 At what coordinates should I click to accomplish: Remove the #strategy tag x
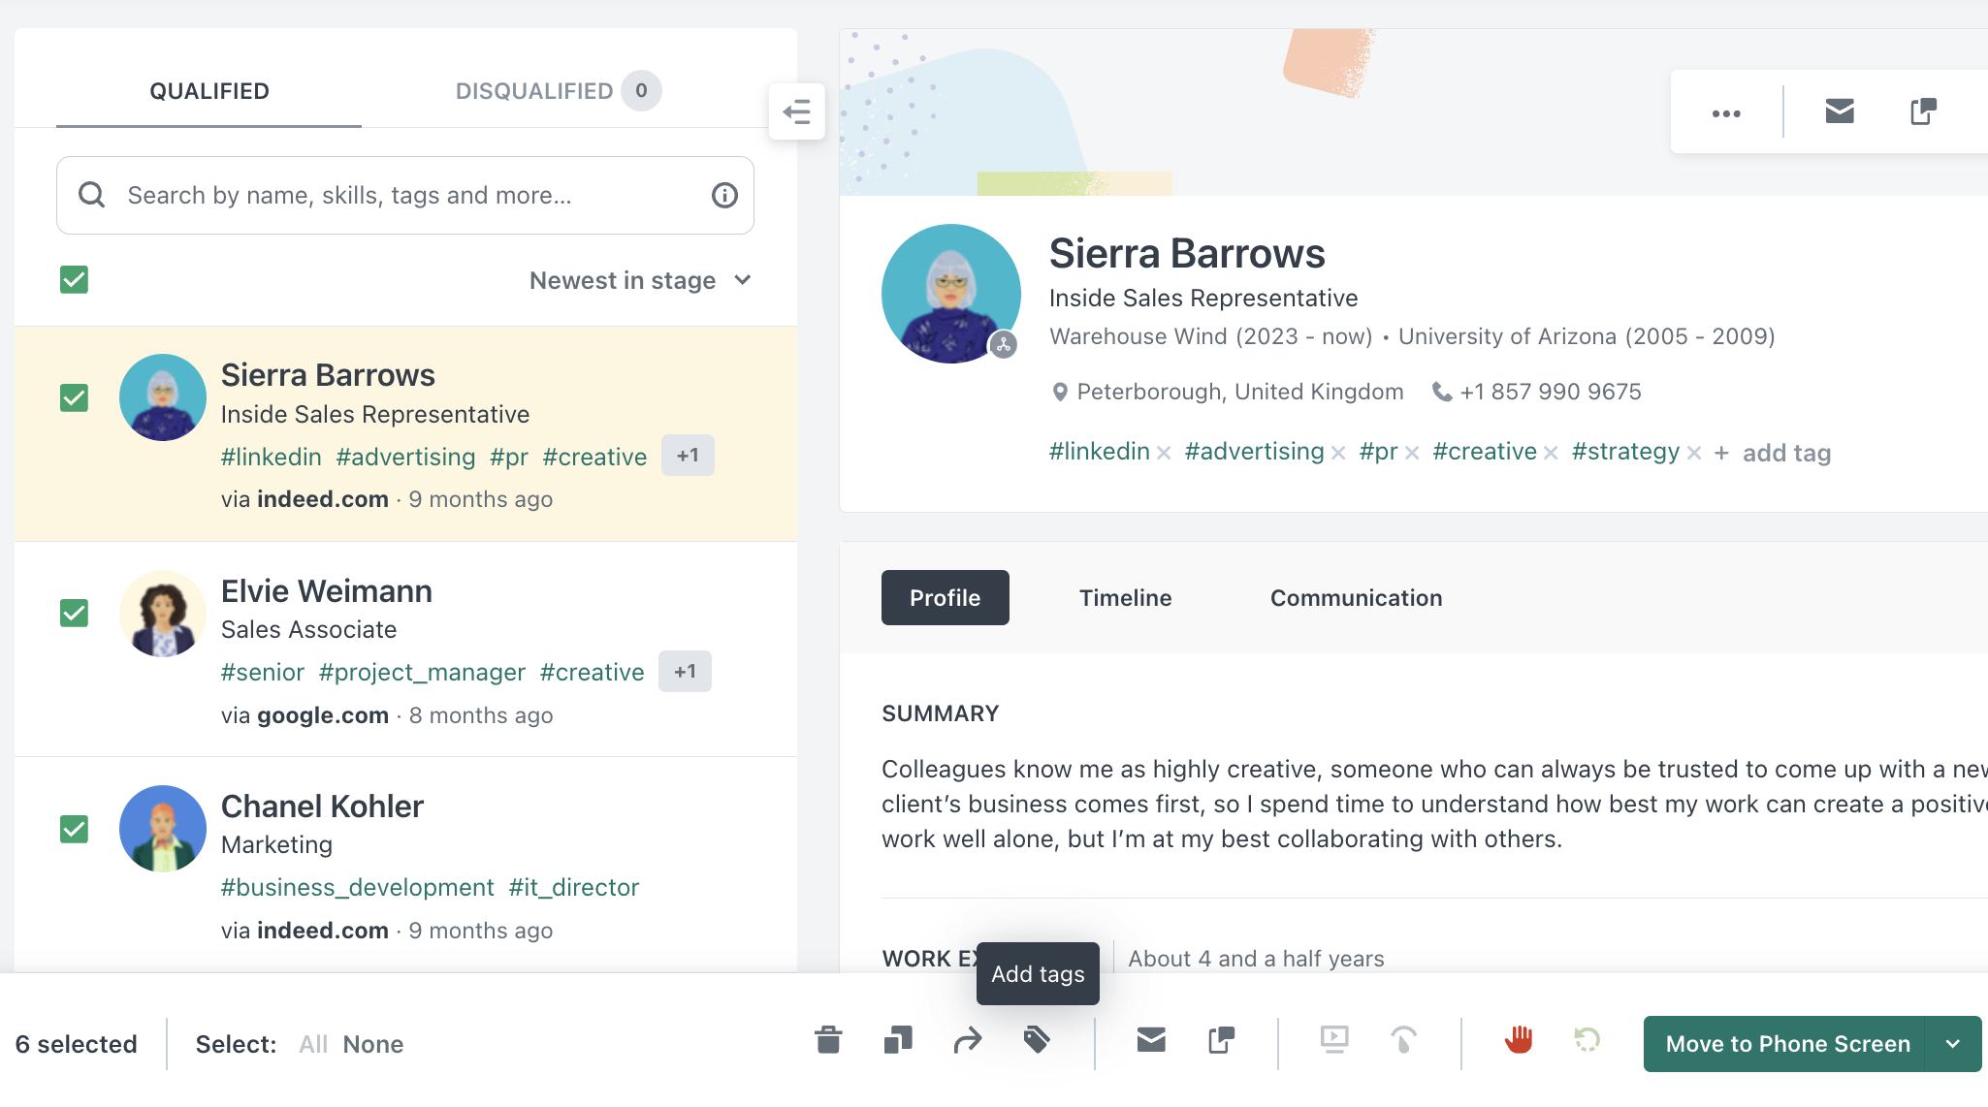coord(1694,453)
